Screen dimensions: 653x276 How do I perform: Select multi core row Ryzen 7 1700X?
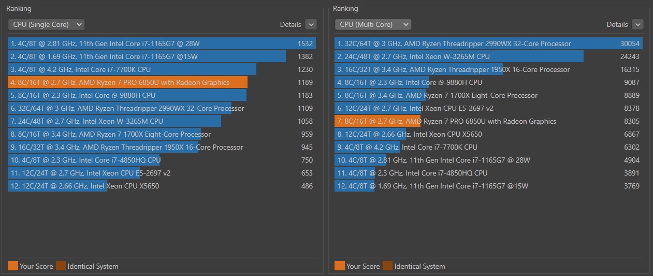point(488,95)
